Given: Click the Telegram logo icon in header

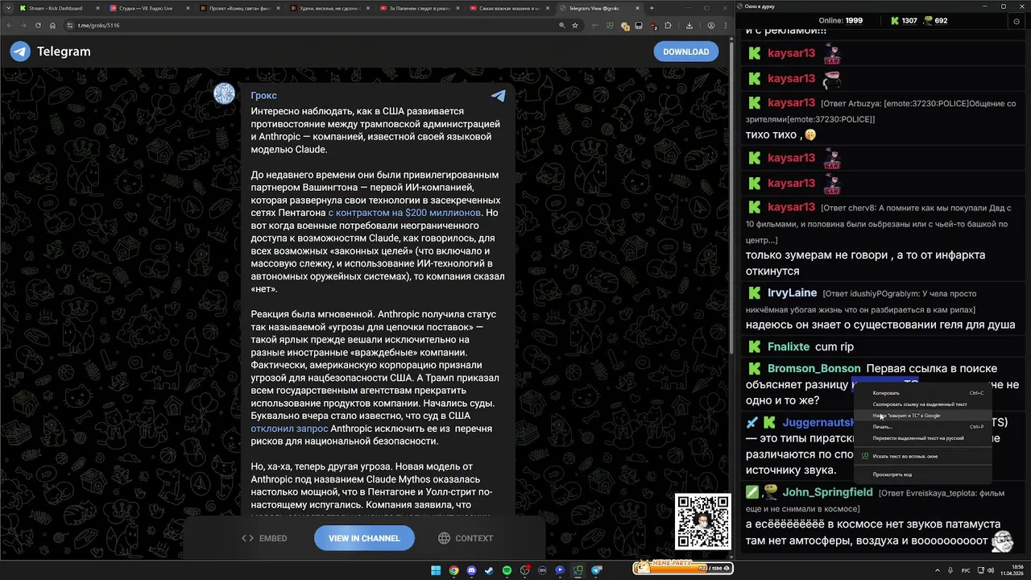Looking at the screenshot, I should [20, 52].
